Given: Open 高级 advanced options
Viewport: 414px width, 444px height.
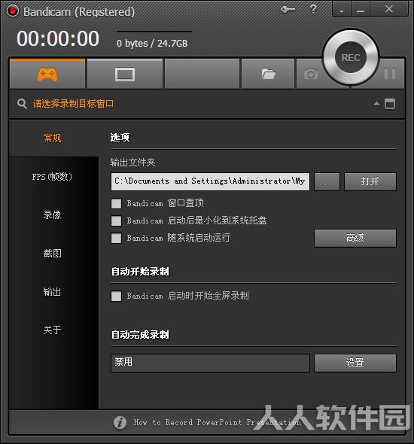Looking at the screenshot, I should point(355,238).
